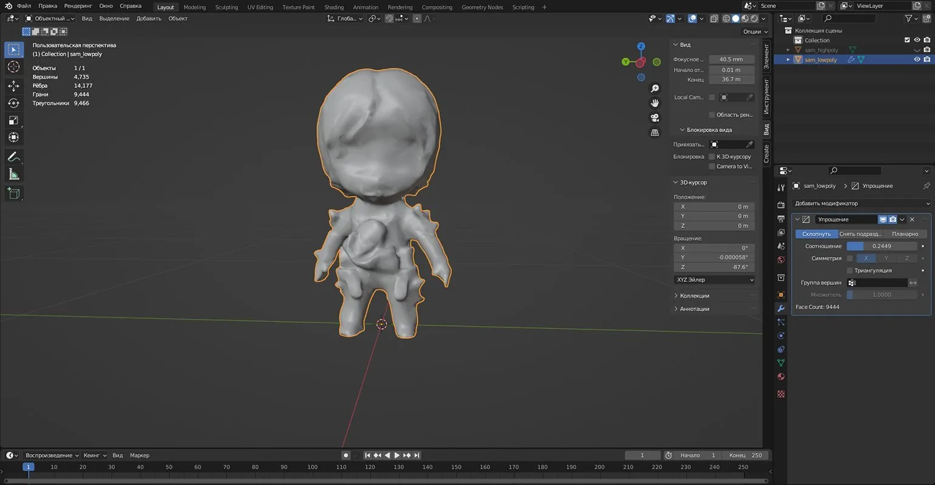Toggle perspective/orthographic grid icon

pos(655,132)
